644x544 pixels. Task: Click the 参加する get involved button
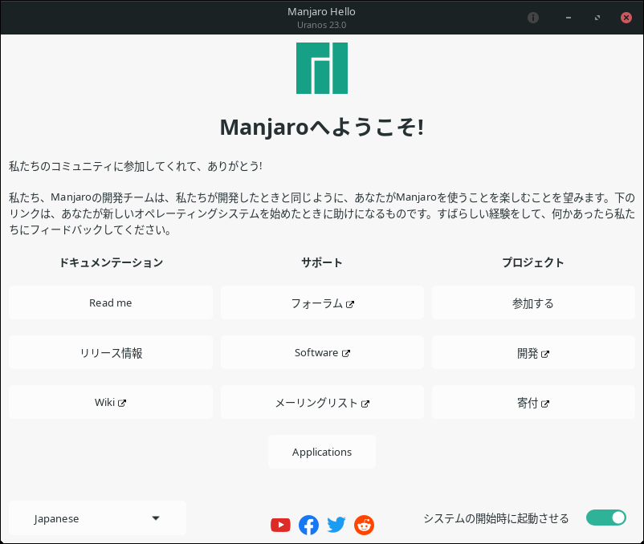[x=533, y=302]
